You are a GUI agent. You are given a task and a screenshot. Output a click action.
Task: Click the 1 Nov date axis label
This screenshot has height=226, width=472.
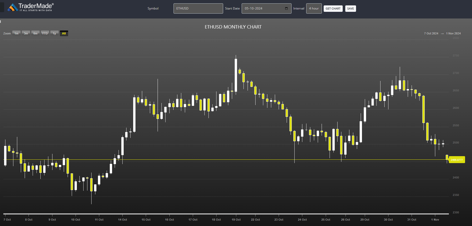coord(435,220)
